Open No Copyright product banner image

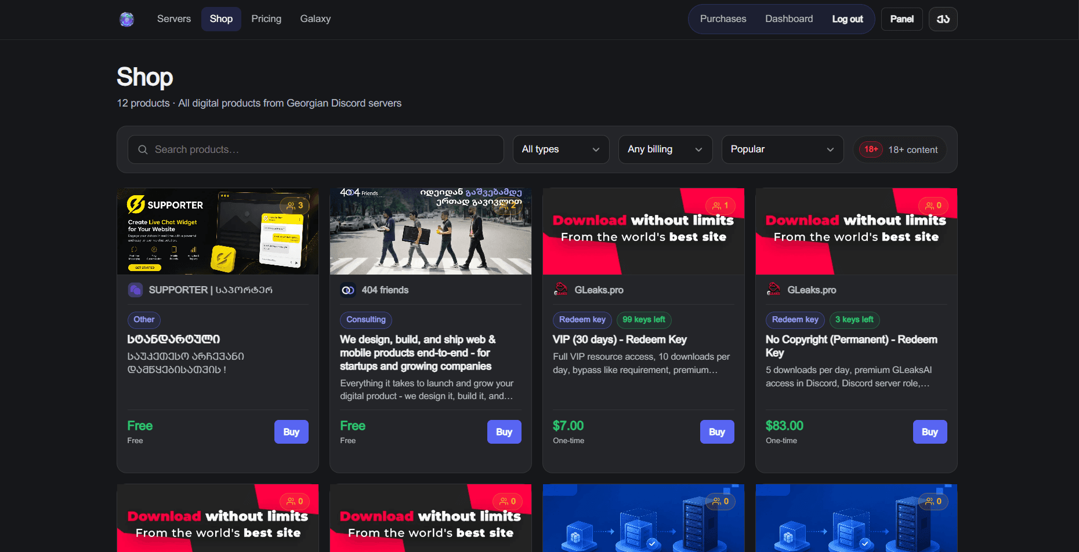(856, 231)
